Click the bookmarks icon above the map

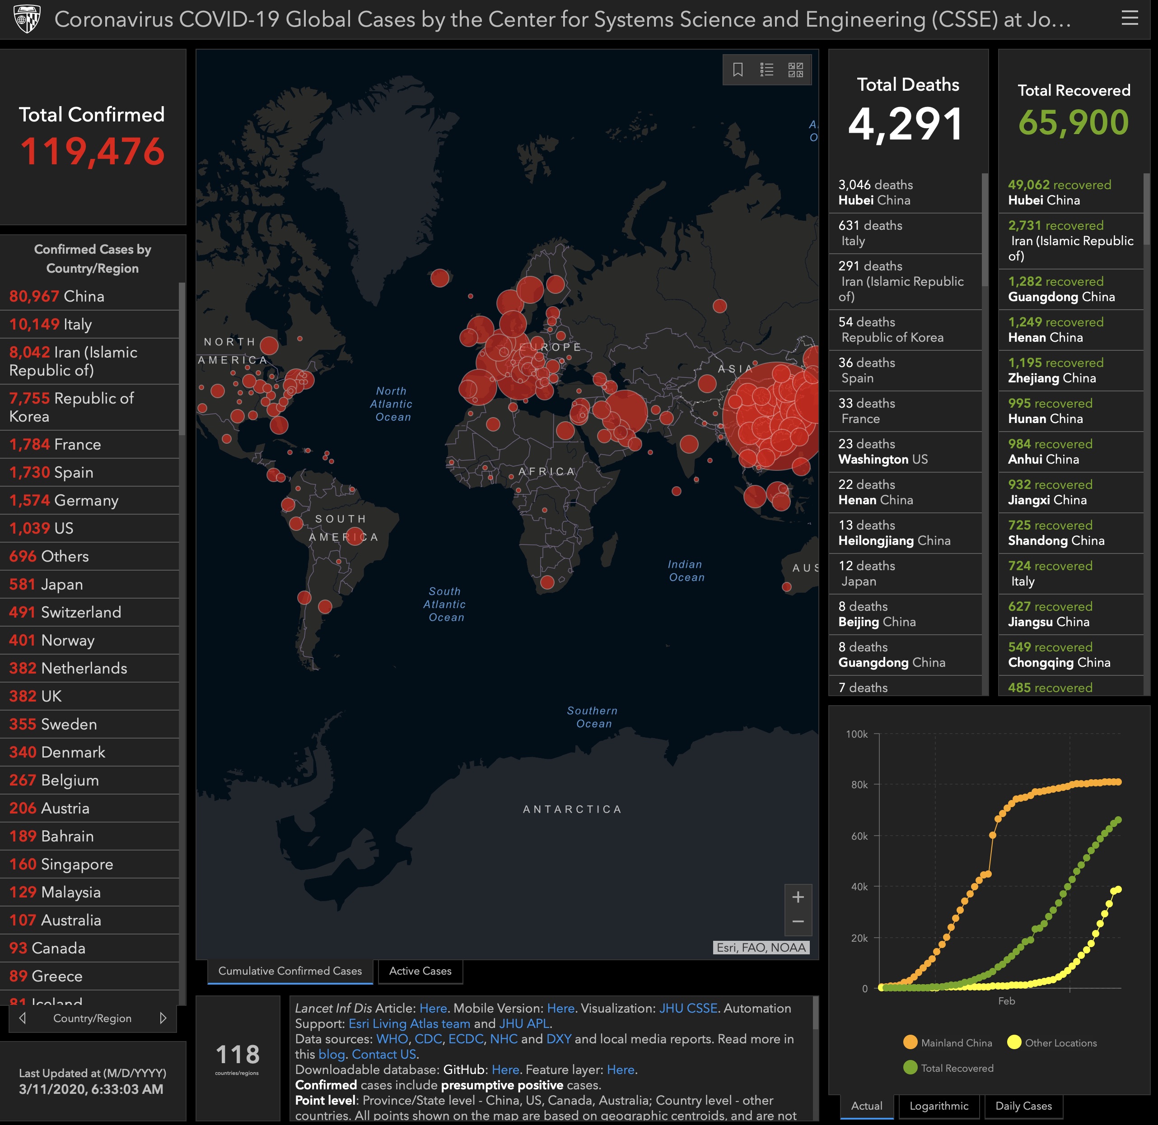[738, 69]
